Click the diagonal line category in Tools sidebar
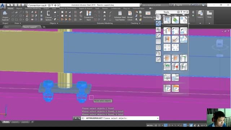The image size is (231, 130). [158, 35]
